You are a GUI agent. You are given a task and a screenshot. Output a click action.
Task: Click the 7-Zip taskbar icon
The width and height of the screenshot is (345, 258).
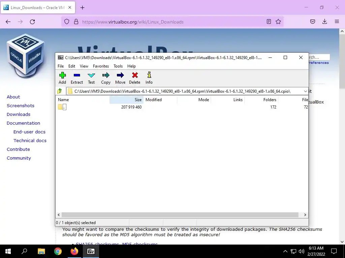[x=91, y=251]
